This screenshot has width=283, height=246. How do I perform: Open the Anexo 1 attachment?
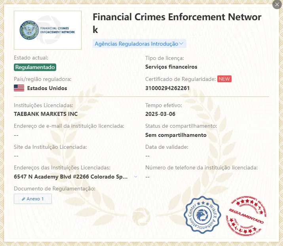pos(33,199)
